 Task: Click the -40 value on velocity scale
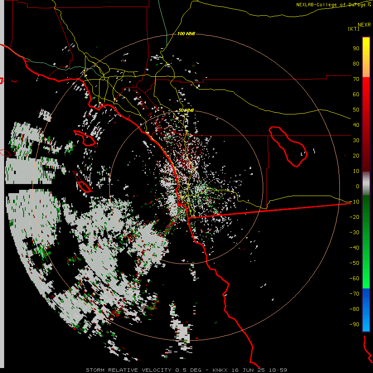[354, 248]
